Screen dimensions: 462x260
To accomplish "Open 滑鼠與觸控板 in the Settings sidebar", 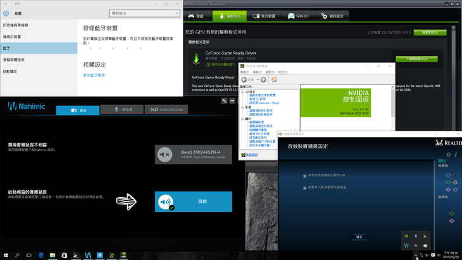I will click(39, 60).
